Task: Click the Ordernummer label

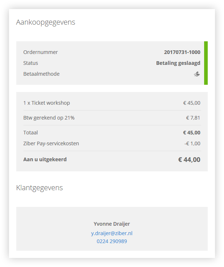Action: tap(40, 52)
